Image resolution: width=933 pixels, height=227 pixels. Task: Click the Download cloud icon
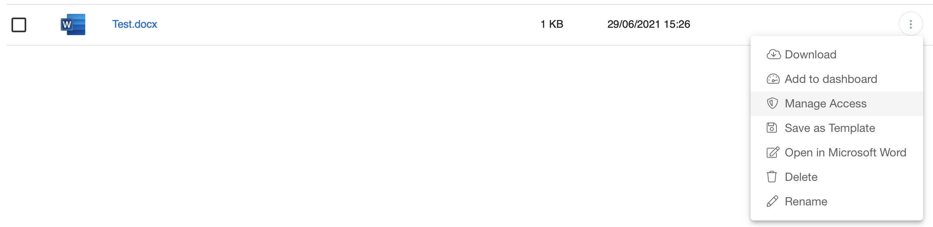(773, 54)
